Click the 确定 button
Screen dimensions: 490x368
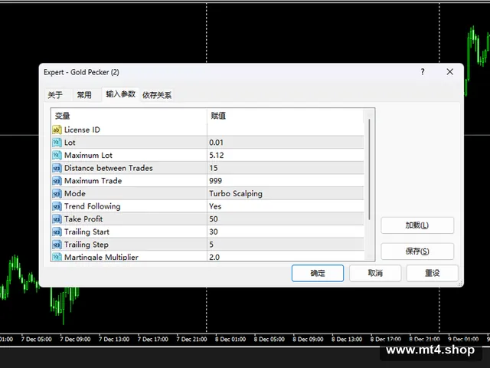pos(318,273)
